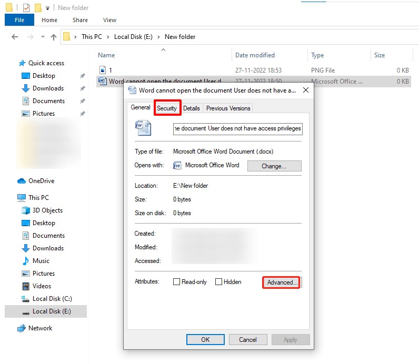Click the Local Disk (E:) drive icon
Image resolution: width=419 pixels, height=364 pixels.
[x=26, y=313]
